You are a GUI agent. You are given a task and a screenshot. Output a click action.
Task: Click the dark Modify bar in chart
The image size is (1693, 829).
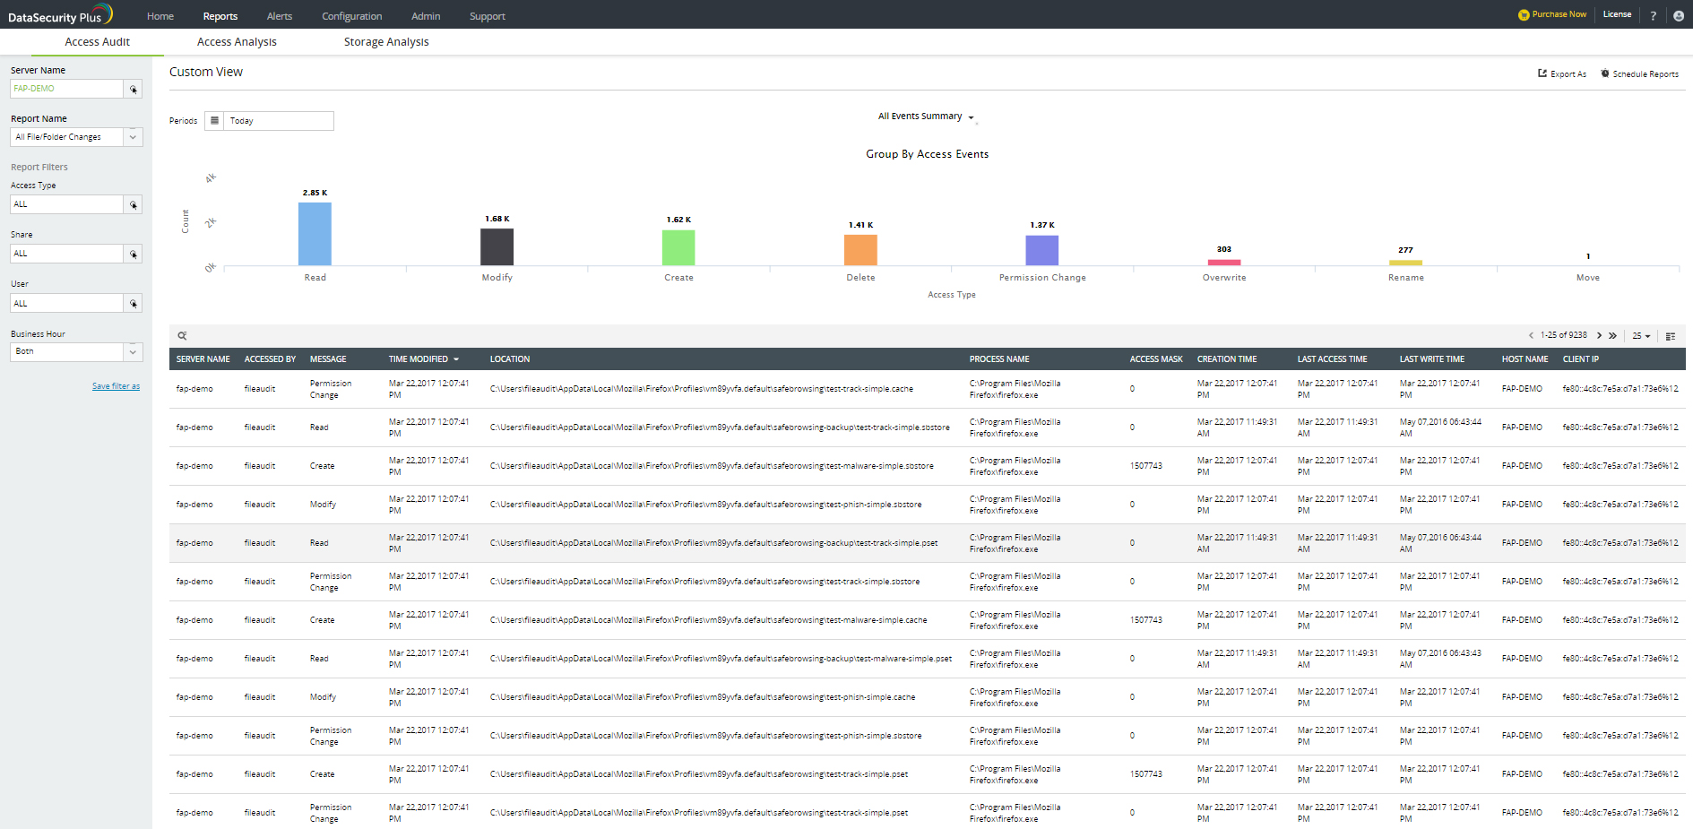tap(497, 247)
